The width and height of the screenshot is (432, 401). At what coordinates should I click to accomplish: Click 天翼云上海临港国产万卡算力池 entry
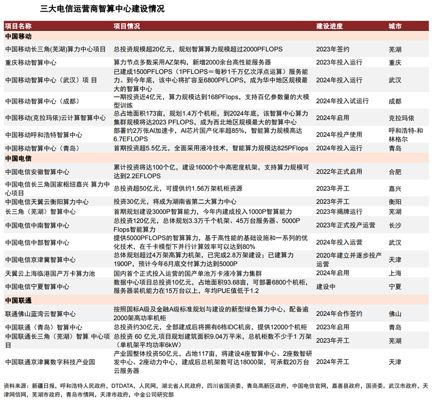point(50,273)
